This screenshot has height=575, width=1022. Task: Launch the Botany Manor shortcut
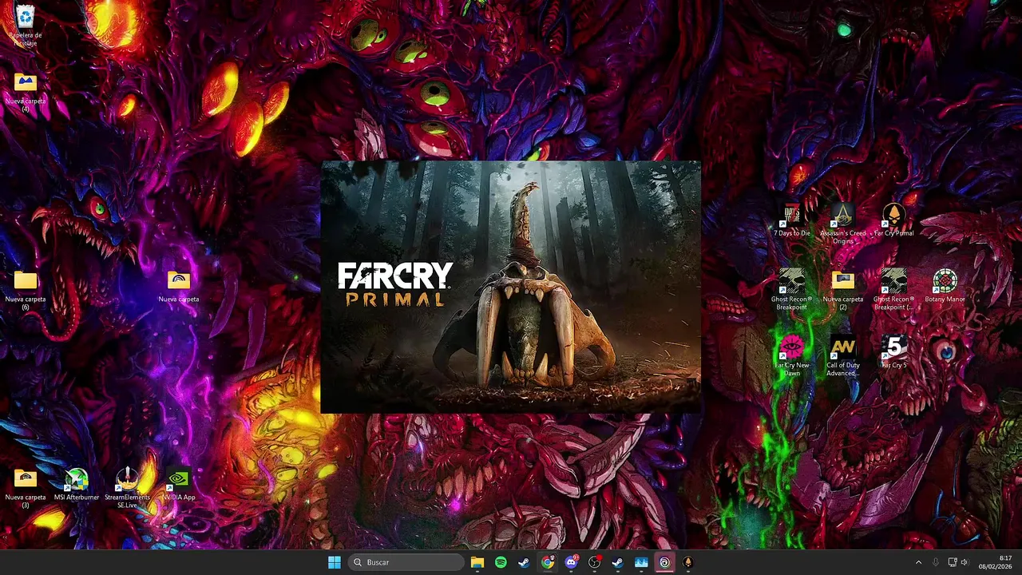click(x=945, y=287)
